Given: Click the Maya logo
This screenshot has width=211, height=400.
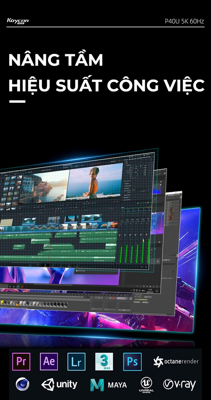Looking at the screenshot, I should pyautogui.click(x=109, y=385).
